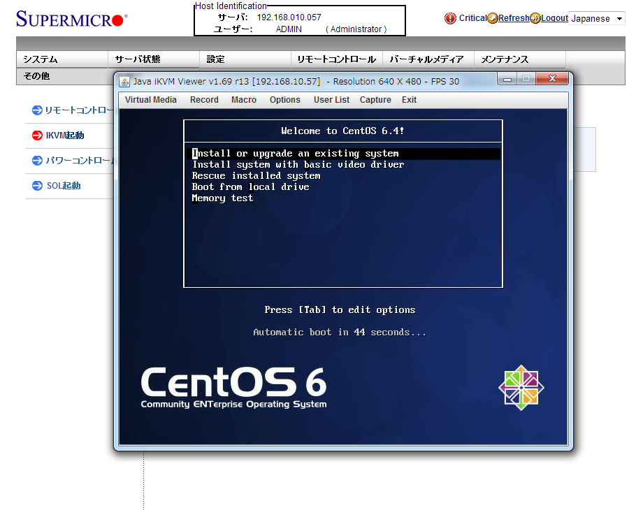Viewport: 636px width, 510px height.
Task: Open the Options menu
Action: 284,100
